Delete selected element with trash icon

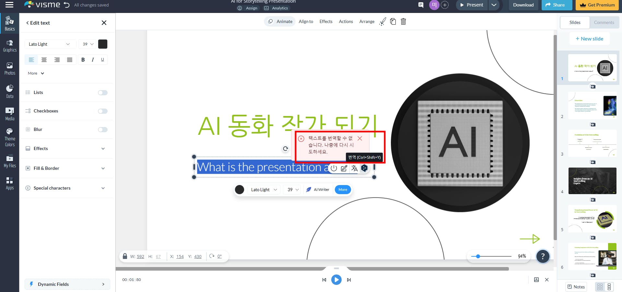click(x=404, y=22)
